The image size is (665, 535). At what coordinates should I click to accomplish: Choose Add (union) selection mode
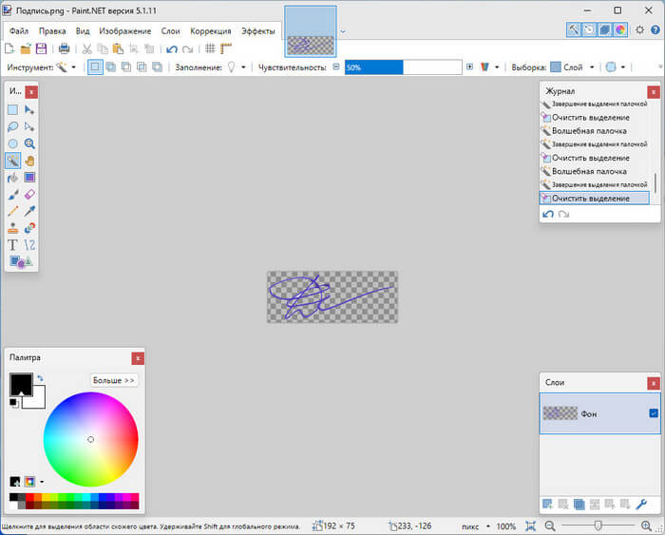[111, 67]
